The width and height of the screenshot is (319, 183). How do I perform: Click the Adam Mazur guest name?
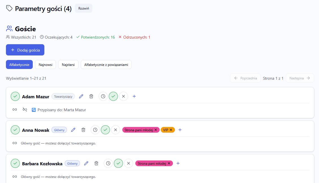click(x=36, y=97)
